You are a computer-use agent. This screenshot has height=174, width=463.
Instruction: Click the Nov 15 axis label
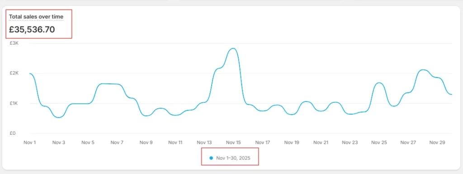point(234,142)
